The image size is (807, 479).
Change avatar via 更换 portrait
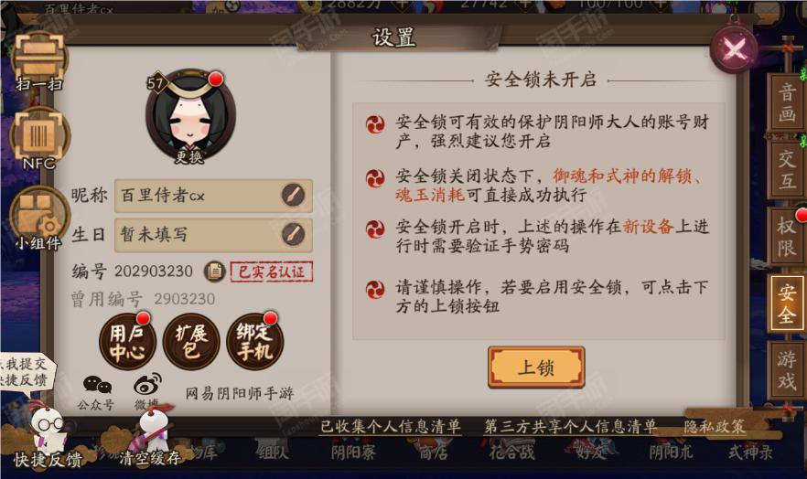coord(190,118)
